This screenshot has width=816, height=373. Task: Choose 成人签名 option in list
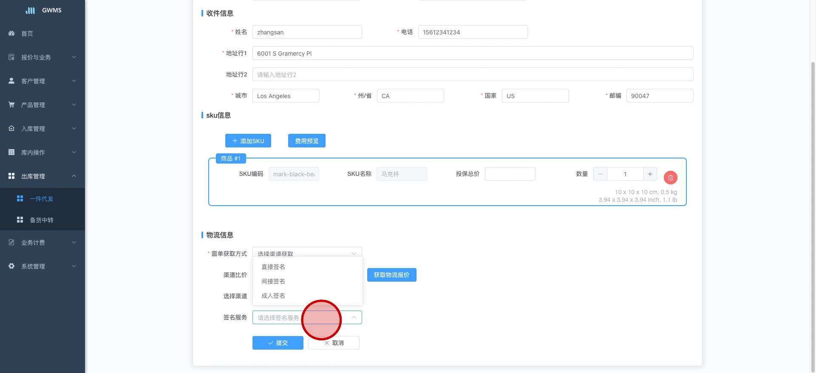[273, 296]
